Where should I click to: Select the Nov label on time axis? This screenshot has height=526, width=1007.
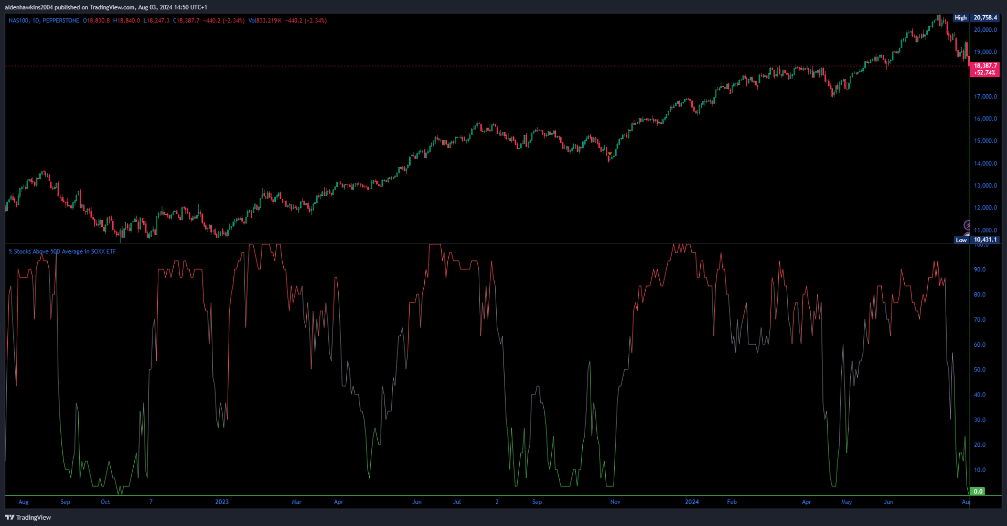[615, 502]
